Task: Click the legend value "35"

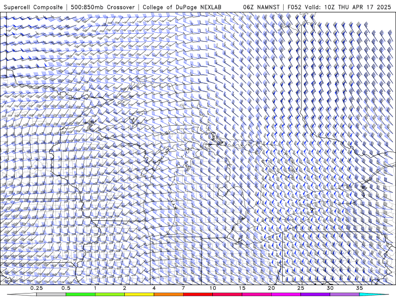Action: pyautogui.click(x=359, y=288)
